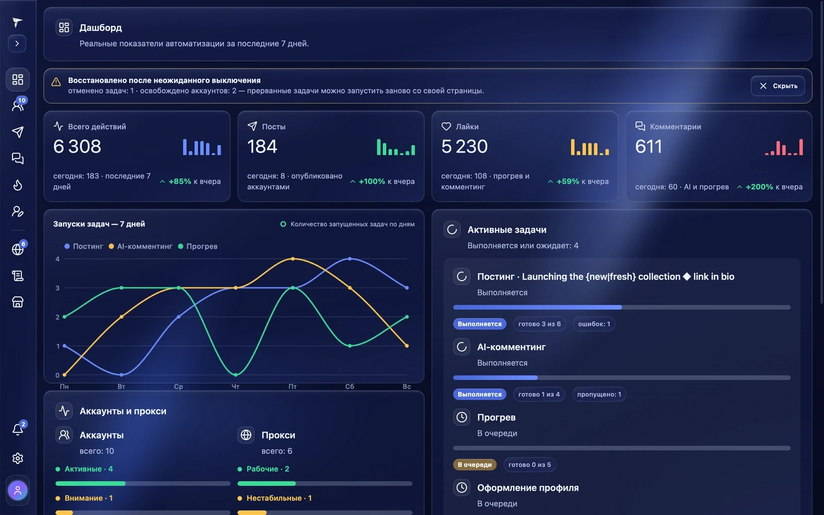Open the user avatar profile menu
824x515 pixels.
18,490
